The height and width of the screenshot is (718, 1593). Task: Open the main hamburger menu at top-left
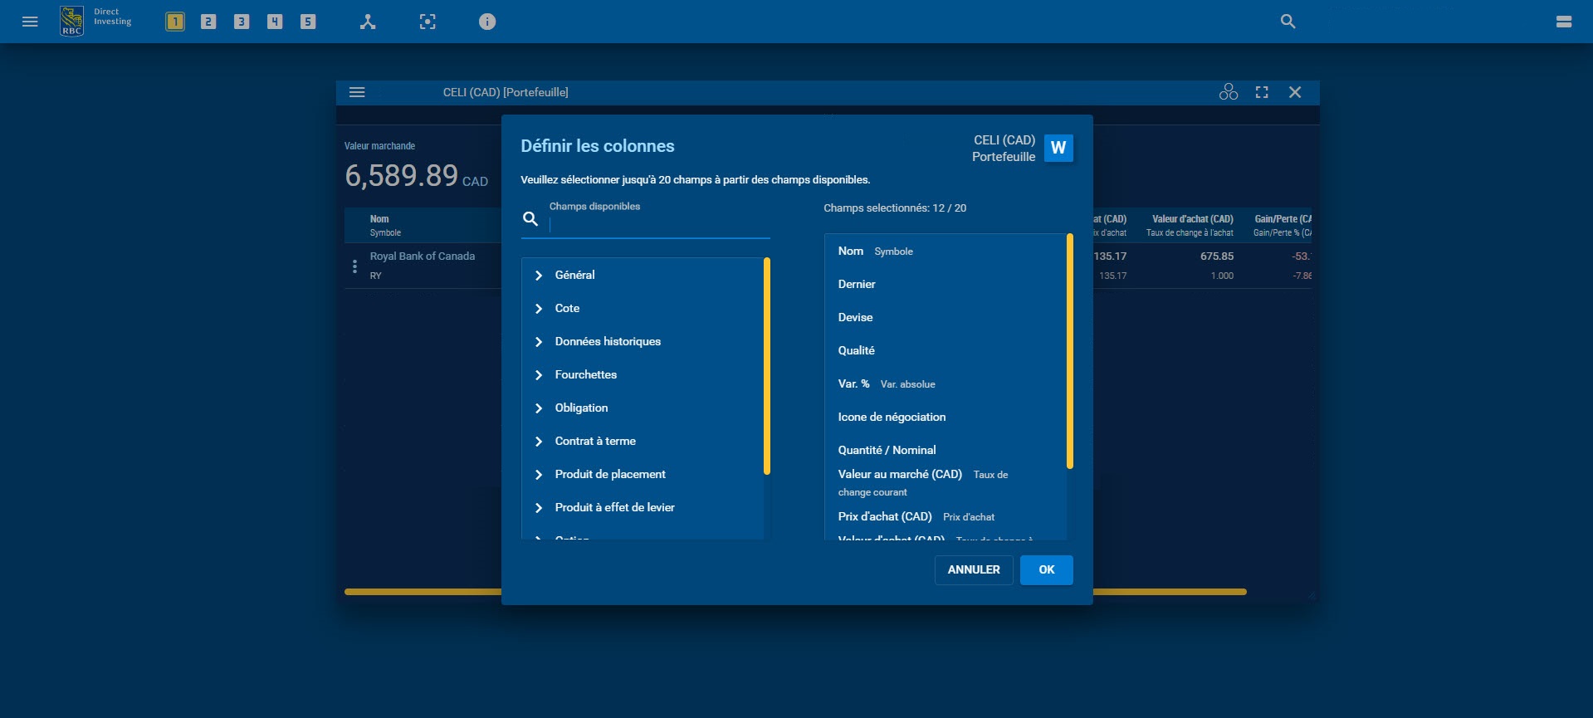pyautogui.click(x=30, y=22)
